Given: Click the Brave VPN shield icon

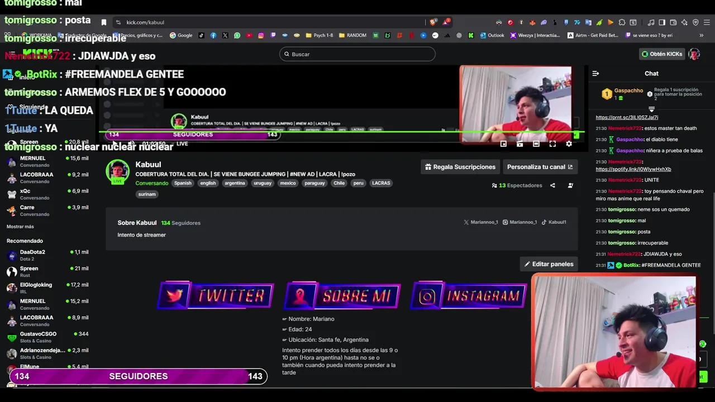Looking at the screenshot, I should [x=695, y=22].
